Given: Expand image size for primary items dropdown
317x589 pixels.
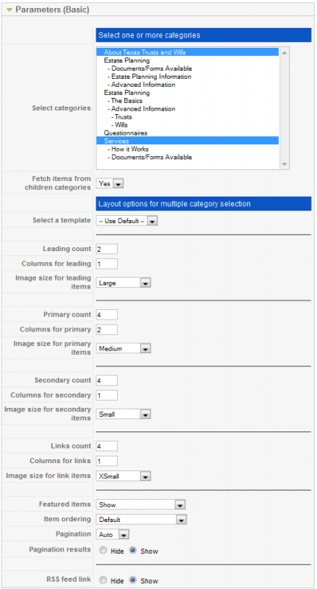Looking at the screenshot, I should click(124, 348).
